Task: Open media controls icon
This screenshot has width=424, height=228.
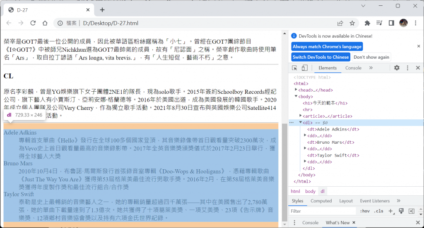Action: pyautogui.click(x=379, y=23)
